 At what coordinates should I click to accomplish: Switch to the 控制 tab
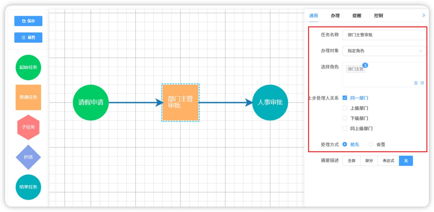click(379, 16)
